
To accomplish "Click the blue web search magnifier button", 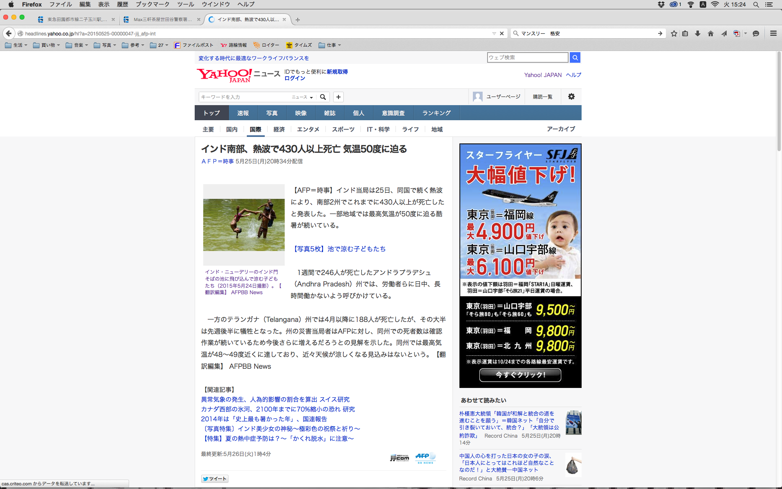I will point(575,57).
